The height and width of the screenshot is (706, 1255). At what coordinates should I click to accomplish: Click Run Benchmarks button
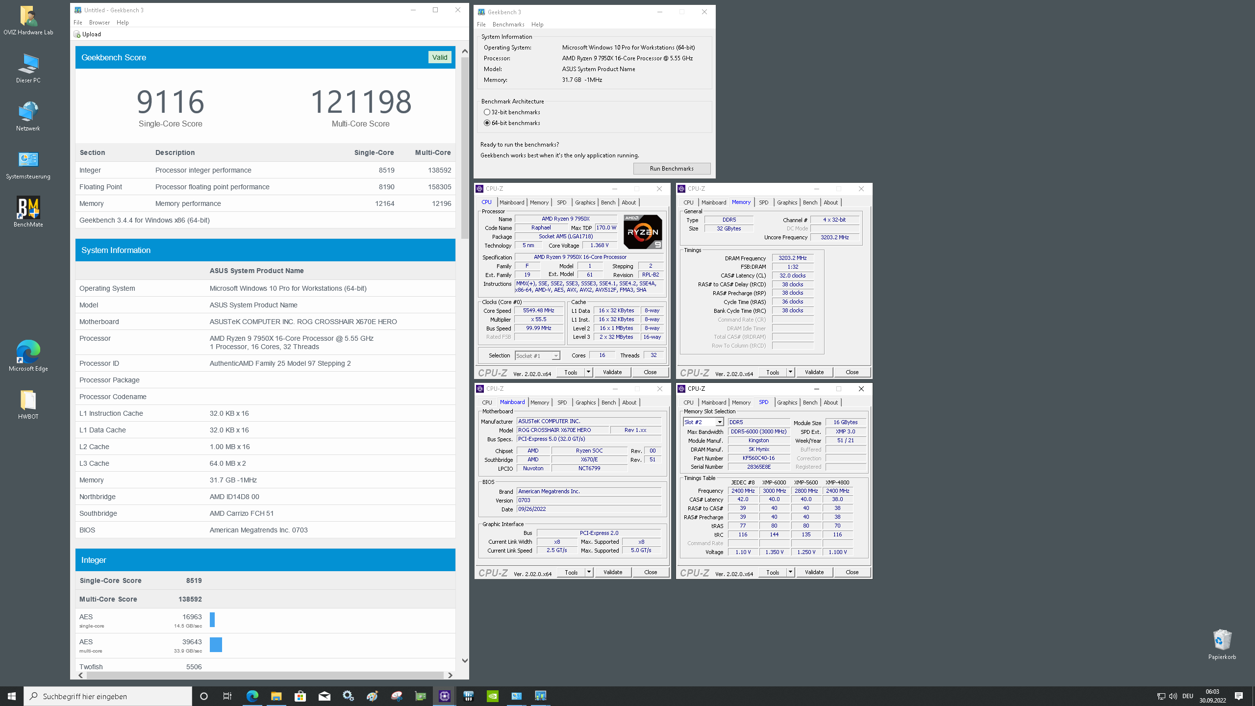[672, 169]
